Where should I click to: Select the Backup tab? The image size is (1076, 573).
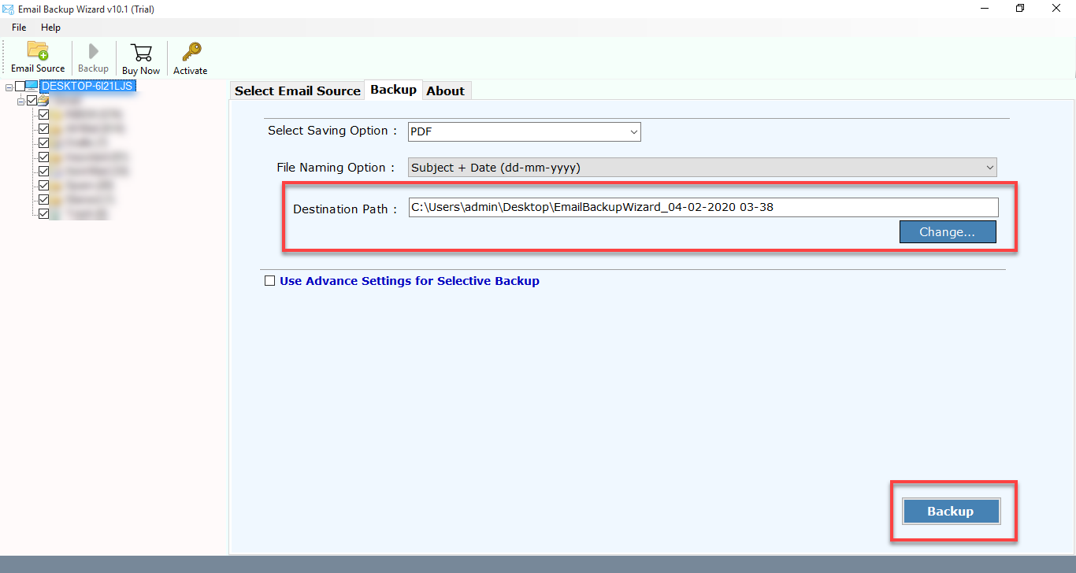[393, 90]
